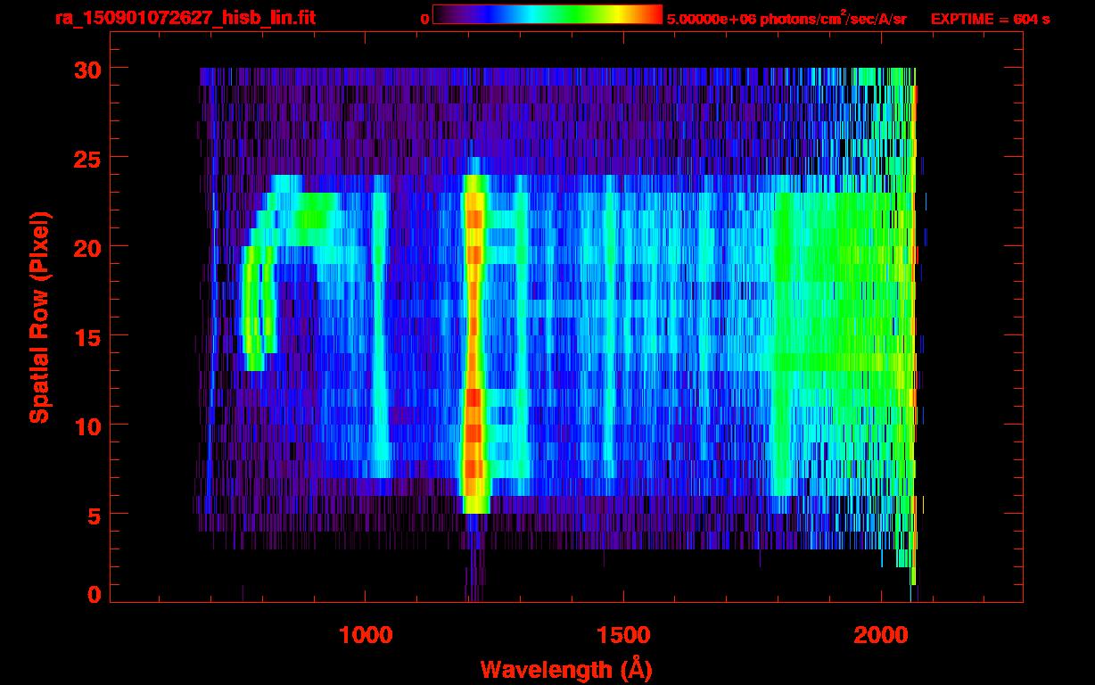Click the EXPTIME = 604 s text
The height and width of the screenshot is (685, 1095).
[990, 19]
